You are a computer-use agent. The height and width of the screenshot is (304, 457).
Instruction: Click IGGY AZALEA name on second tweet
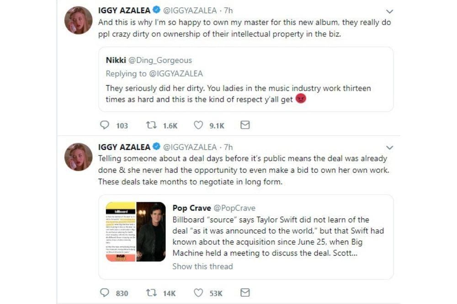tap(124, 147)
